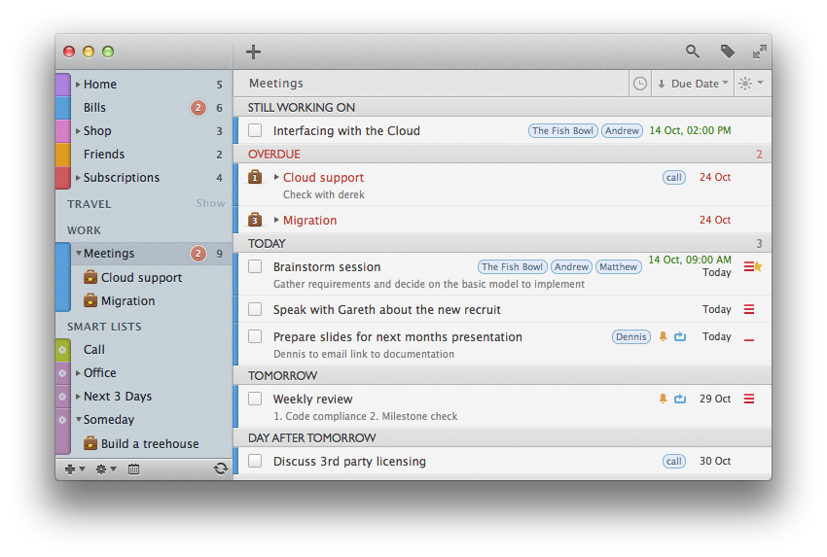This screenshot has height=557, width=827.
Task: Check off Interfacing with the Cloud
Action: pyautogui.click(x=255, y=130)
